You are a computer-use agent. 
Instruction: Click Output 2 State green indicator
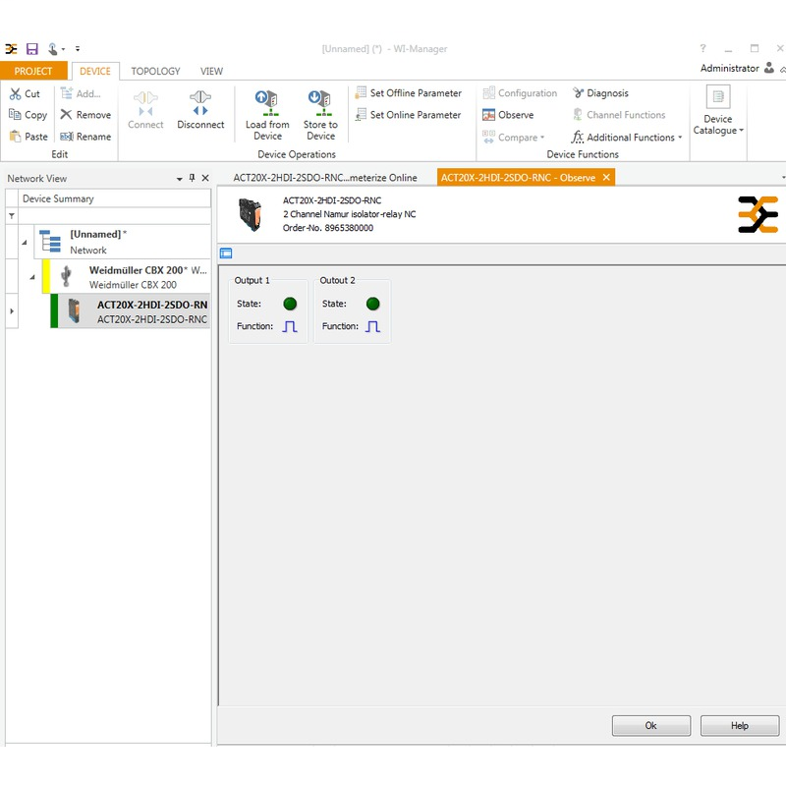click(x=373, y=304)
